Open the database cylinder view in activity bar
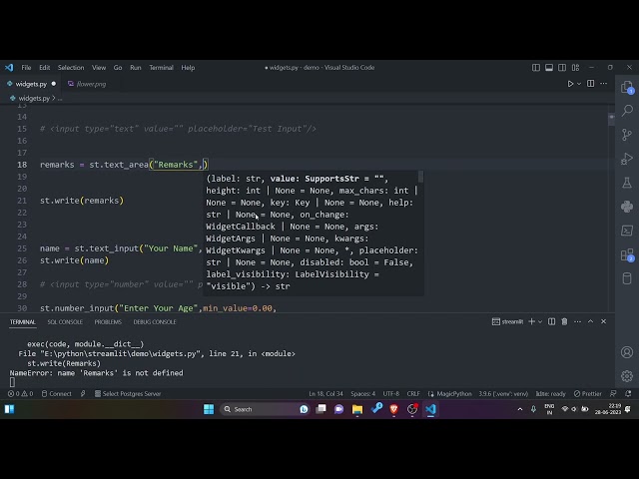639x479 pixels. [x=627, y=278]
